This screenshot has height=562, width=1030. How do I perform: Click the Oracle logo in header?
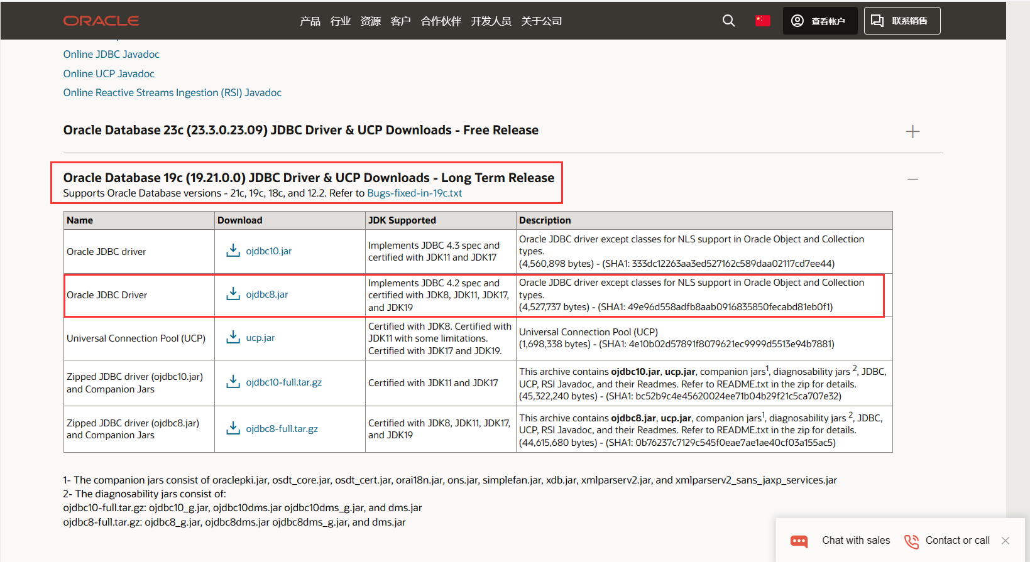point(101,21)
